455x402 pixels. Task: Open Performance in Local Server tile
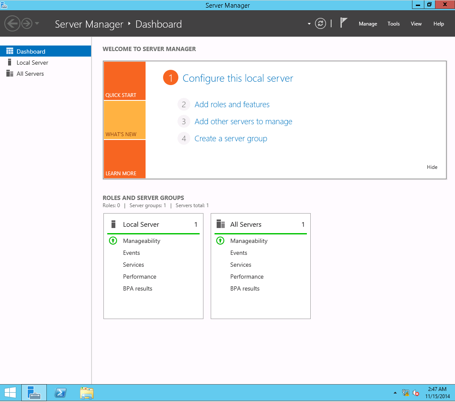point(139,277)
